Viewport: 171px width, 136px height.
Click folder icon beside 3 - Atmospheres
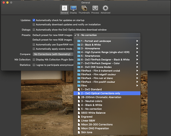(79, 49)
